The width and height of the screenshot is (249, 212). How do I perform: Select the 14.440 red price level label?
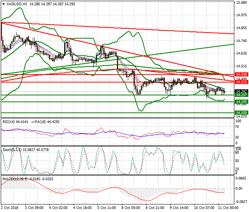241,75
